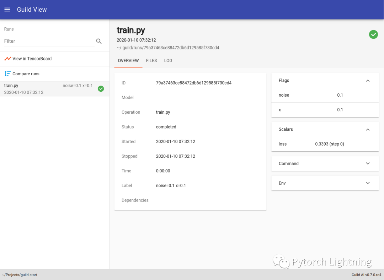Click Operation value train.py
Viewport: 384px width, 280px height.
click(x=163, y=112)
